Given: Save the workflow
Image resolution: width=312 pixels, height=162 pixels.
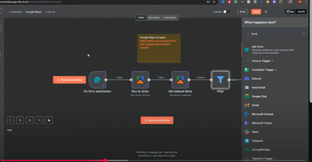Looking at the screenshot, I should click(256, 12).
